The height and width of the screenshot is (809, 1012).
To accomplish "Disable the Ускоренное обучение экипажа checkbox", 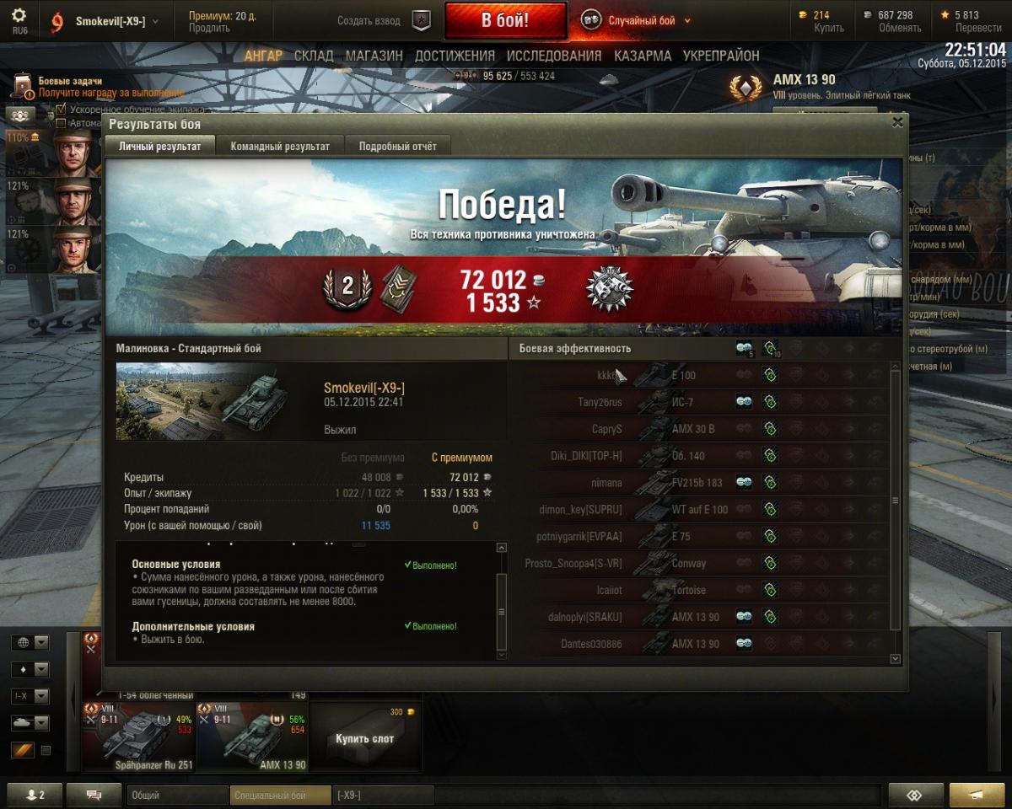I will coord(61,110).
